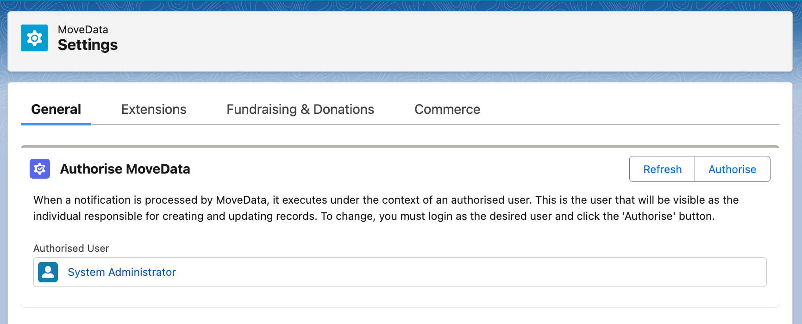This screenshot has height=324, width=802.
Task: Click the MoveData app name label
Action: pyautogui.click(x=83, y=30)
